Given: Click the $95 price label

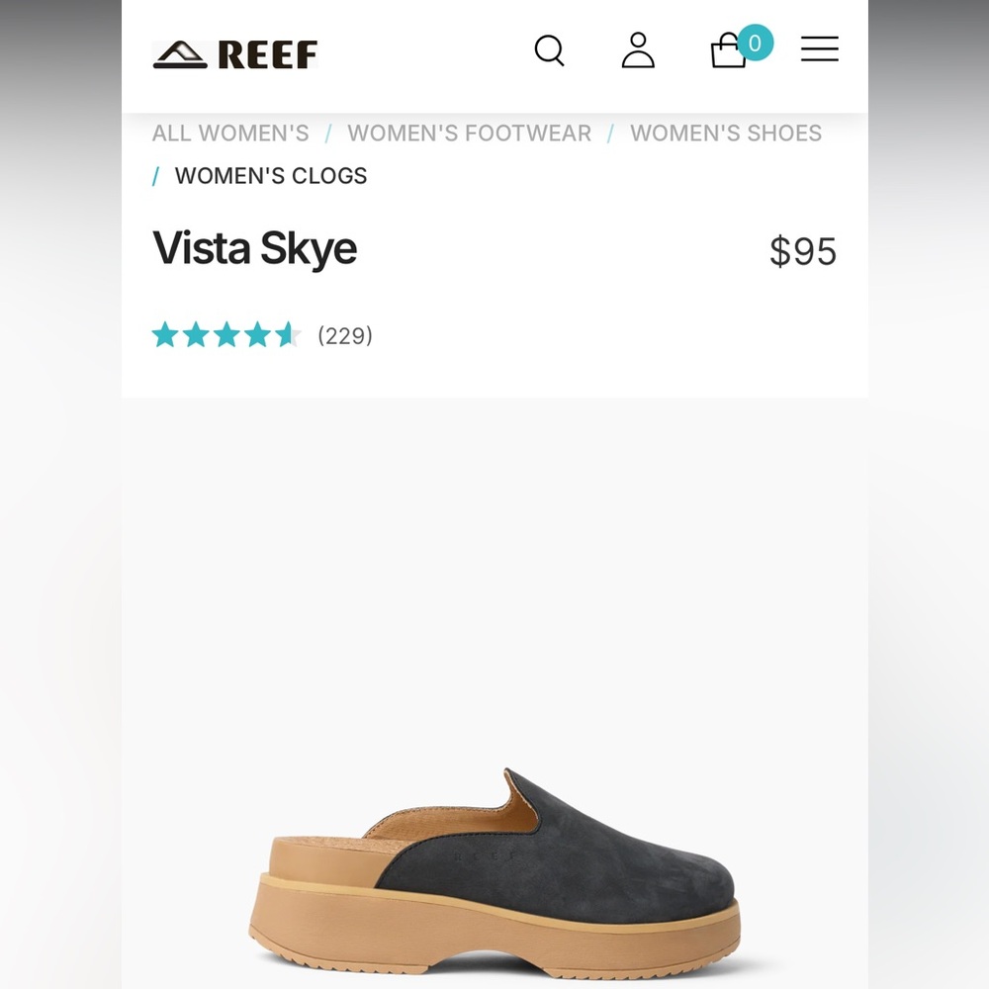Looking at the screenshot, I should click(802, 252).
